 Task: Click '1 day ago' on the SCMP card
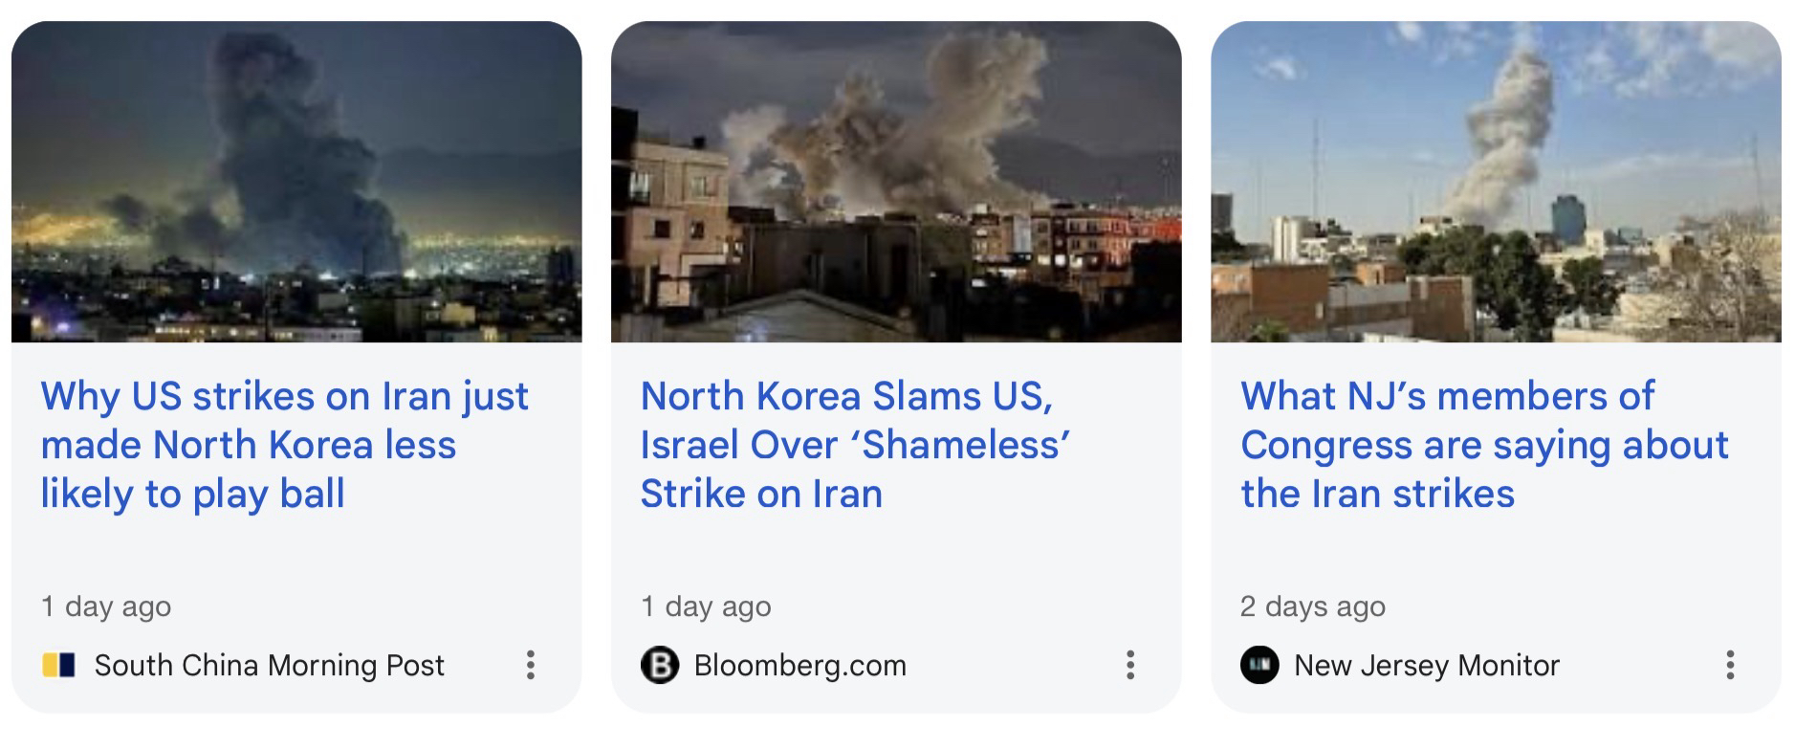[106, 606]
